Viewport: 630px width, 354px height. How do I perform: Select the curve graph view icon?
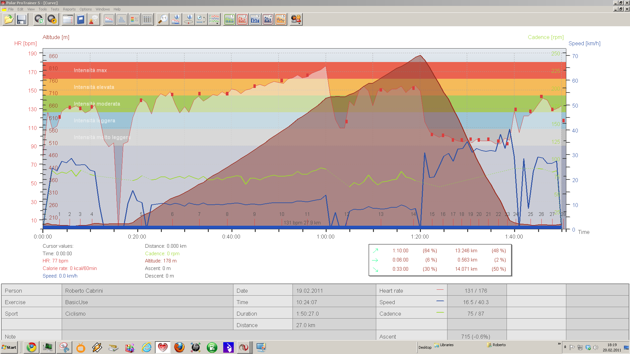pos(109,20)
